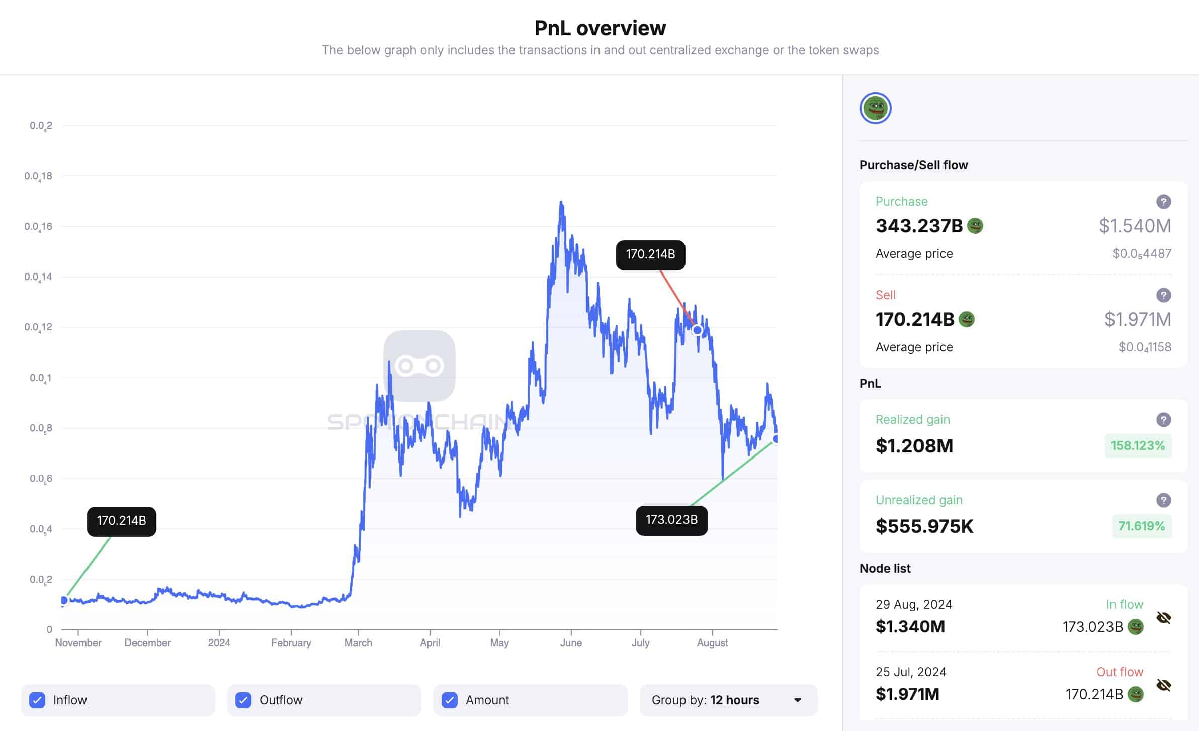
Task: Click the 71.619% unrealized gain badge
Action: 1141,526
